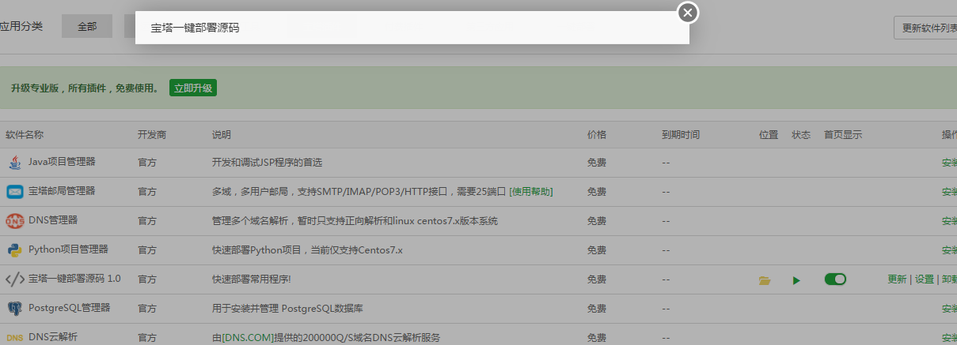This screenshot has height=345, width=957.
Task: Install Java项目管理器 via 安装 link
Action: [949, 163]
